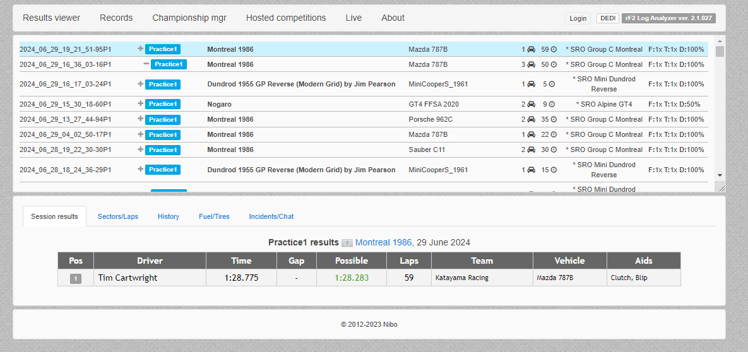Click the resize grip at session list corner
Screen dimensions: 748x352
pyautogui.click(x=721, y=187)
